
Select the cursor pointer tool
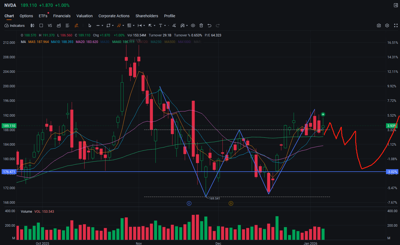click(90, 25)
